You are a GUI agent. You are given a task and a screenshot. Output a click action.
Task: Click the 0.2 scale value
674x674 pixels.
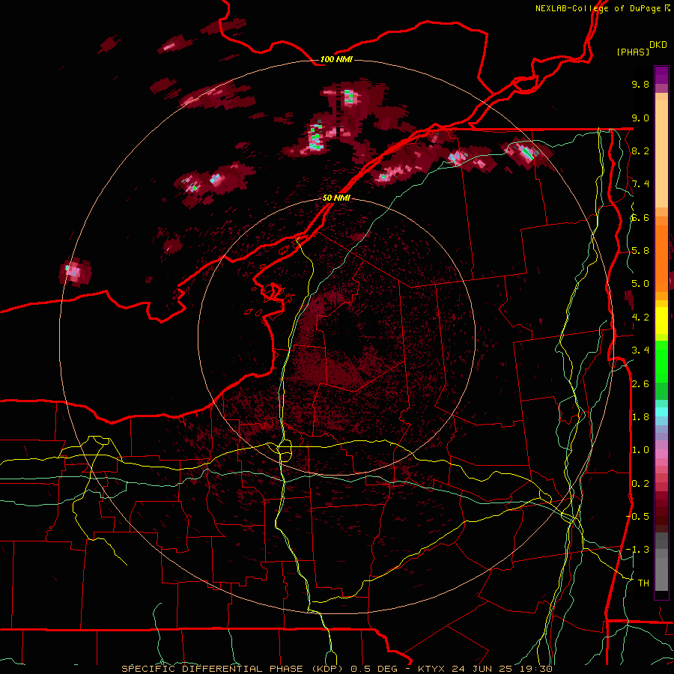coord(640,484)
